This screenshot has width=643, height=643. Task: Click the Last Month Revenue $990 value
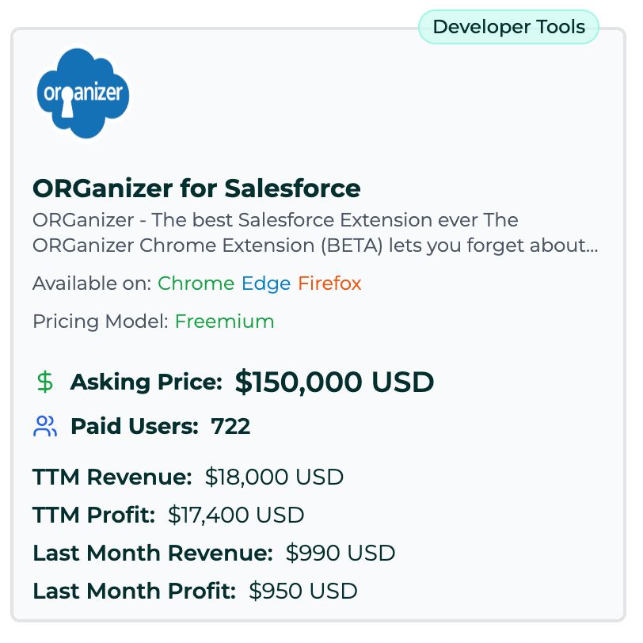click(341, 553)
